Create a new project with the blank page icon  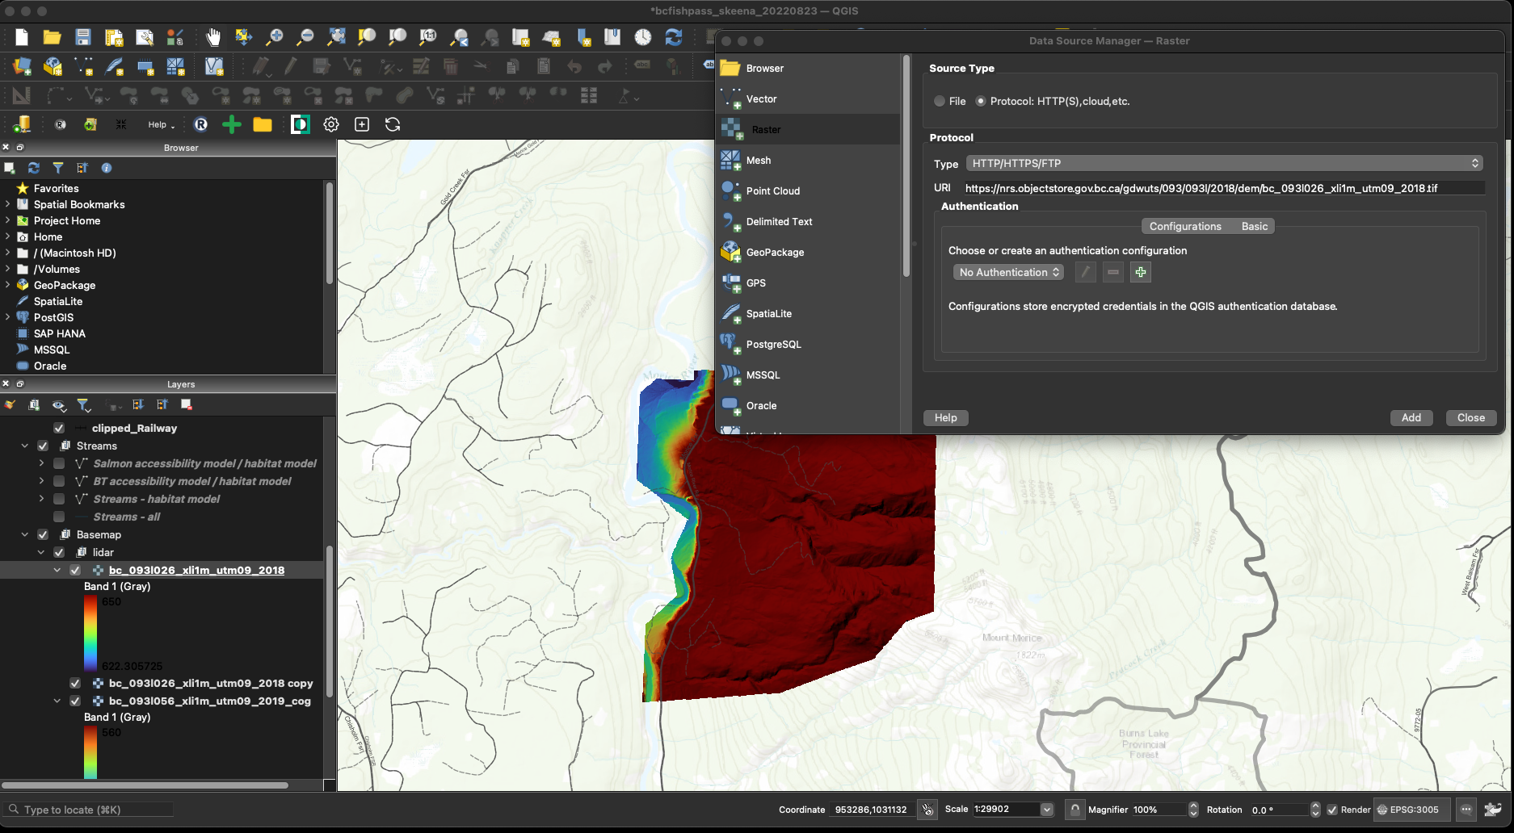click(x=22, y=37)
